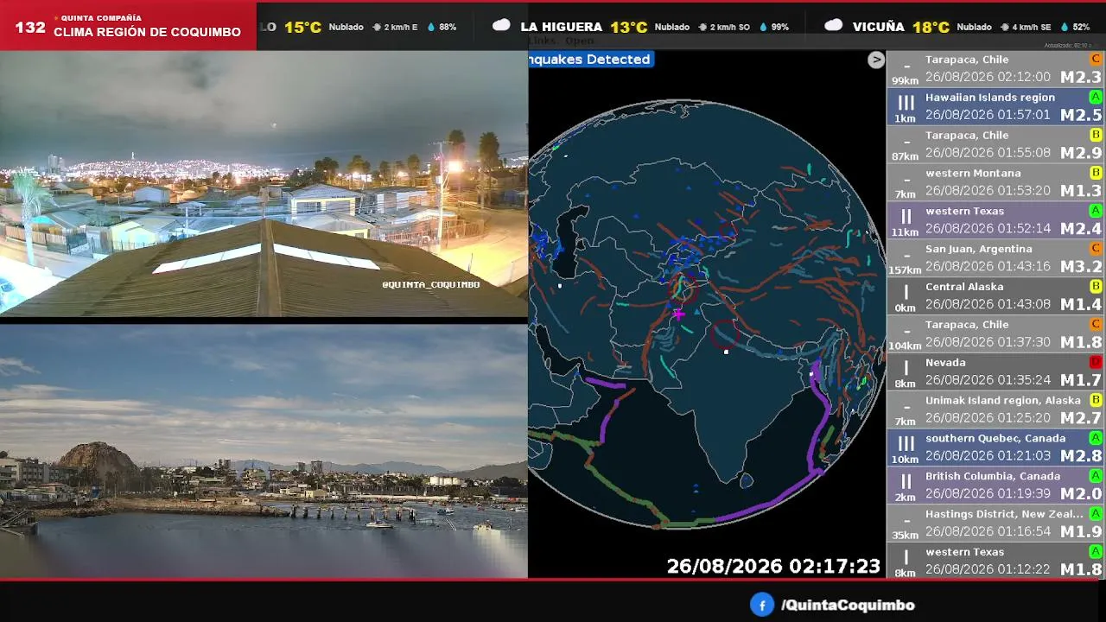Viewport: 1106px width, 622px height.
Task: Select the Nevada earthquake name
Action: (945, 363)
